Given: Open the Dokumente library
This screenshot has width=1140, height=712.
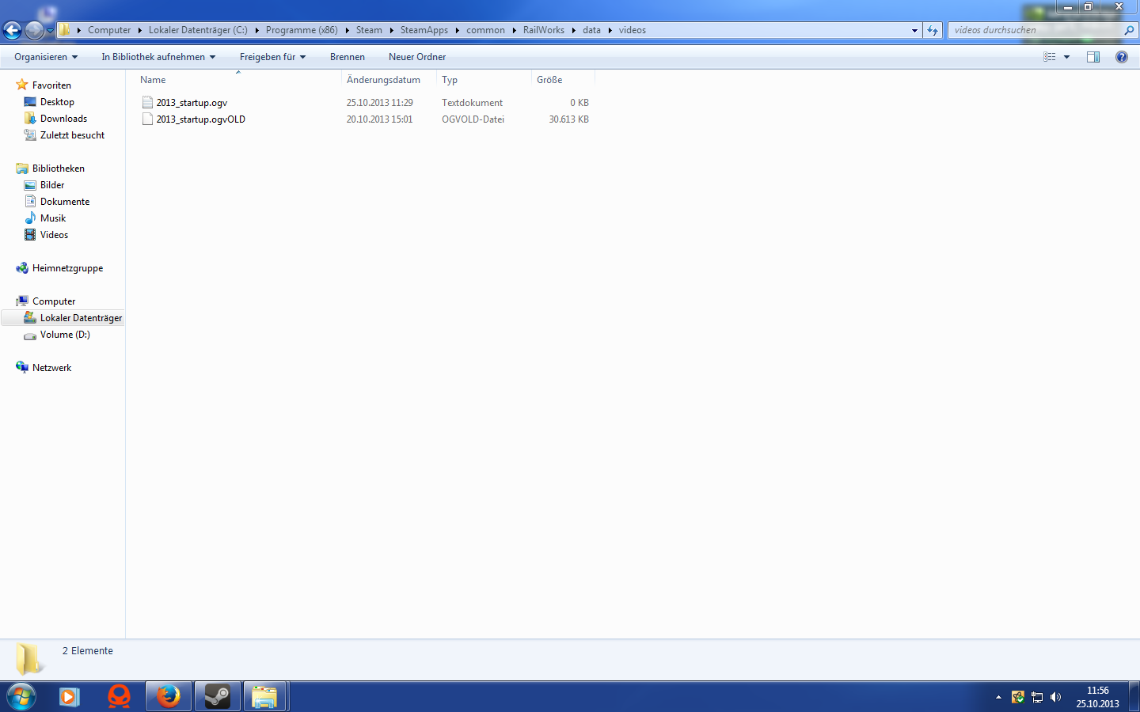Looking at the screenshot, I should click(65, 202).
